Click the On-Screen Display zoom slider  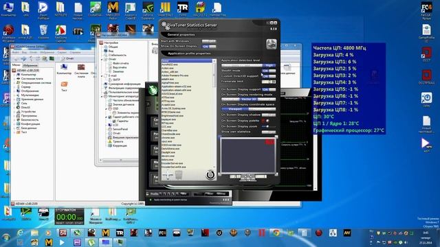269,126
